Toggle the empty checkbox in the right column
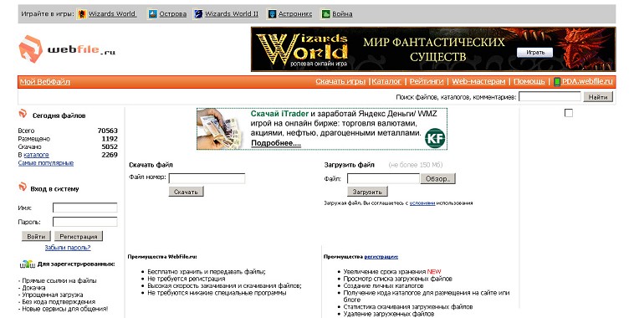Image resolution: width=634 pixels, height=318 pixels. tap(569, 113)
